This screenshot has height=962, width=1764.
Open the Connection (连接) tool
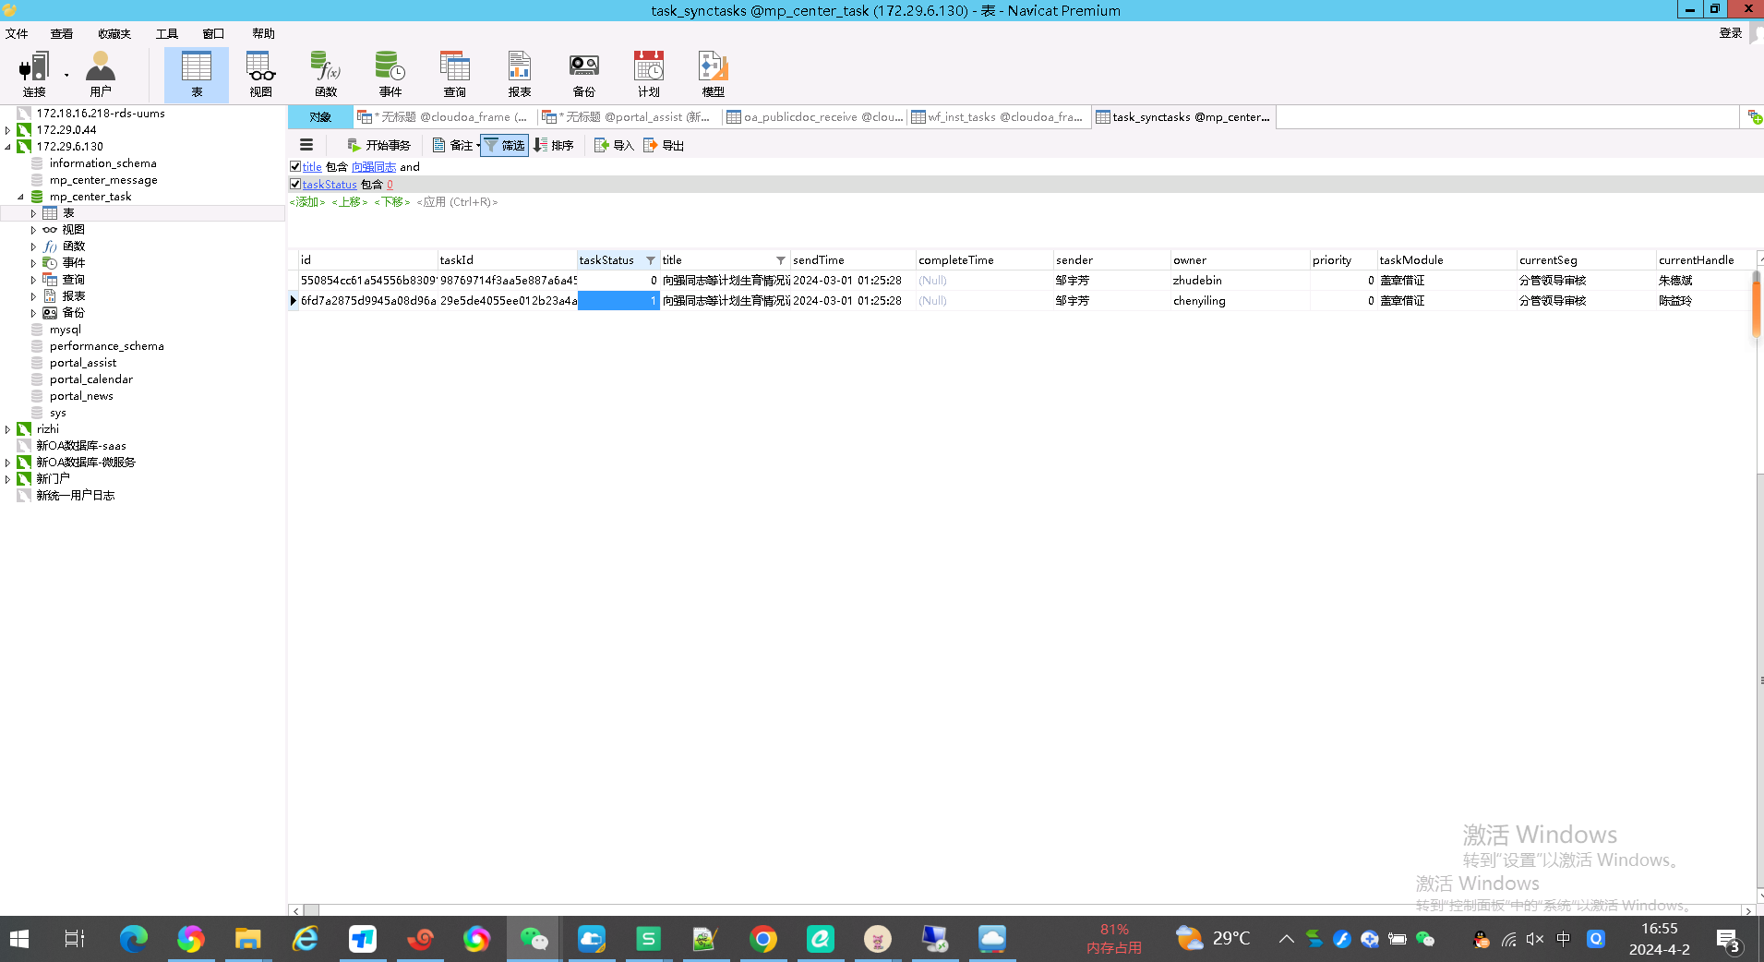34,74
